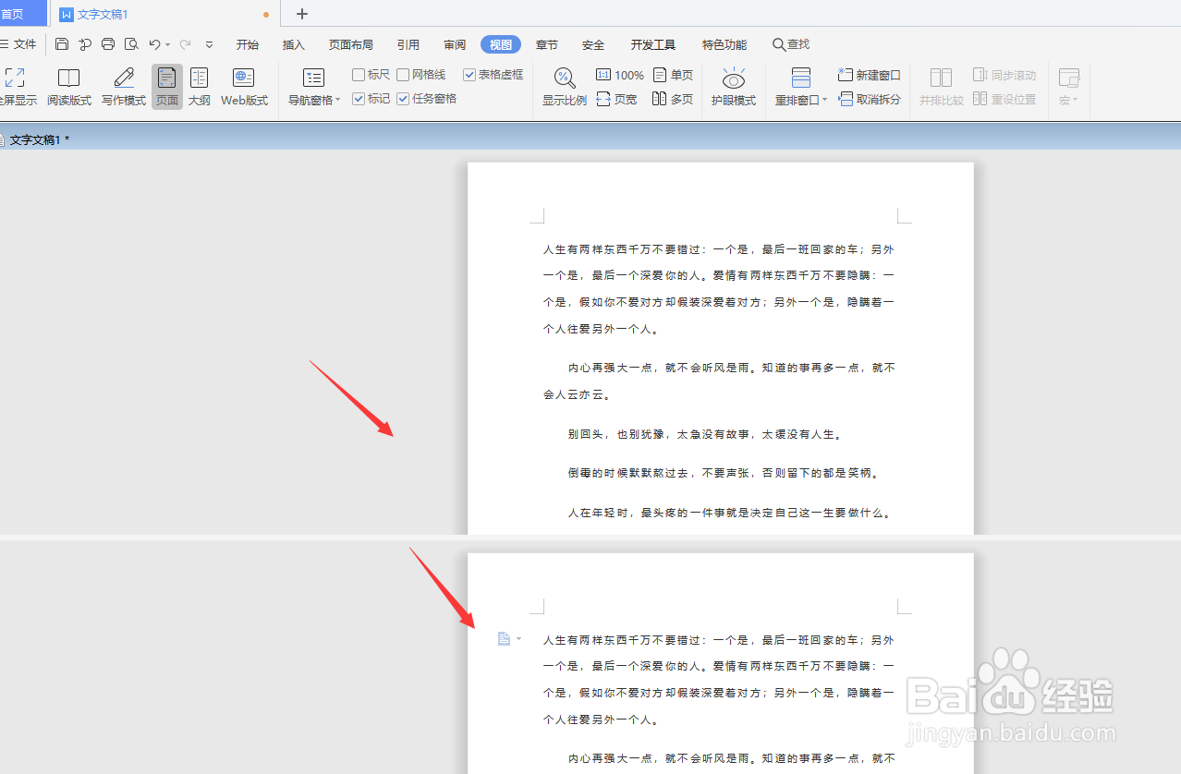Screen dimensions: 1181x774
Task: Click the Redo arrow icon
Action: 186,44
